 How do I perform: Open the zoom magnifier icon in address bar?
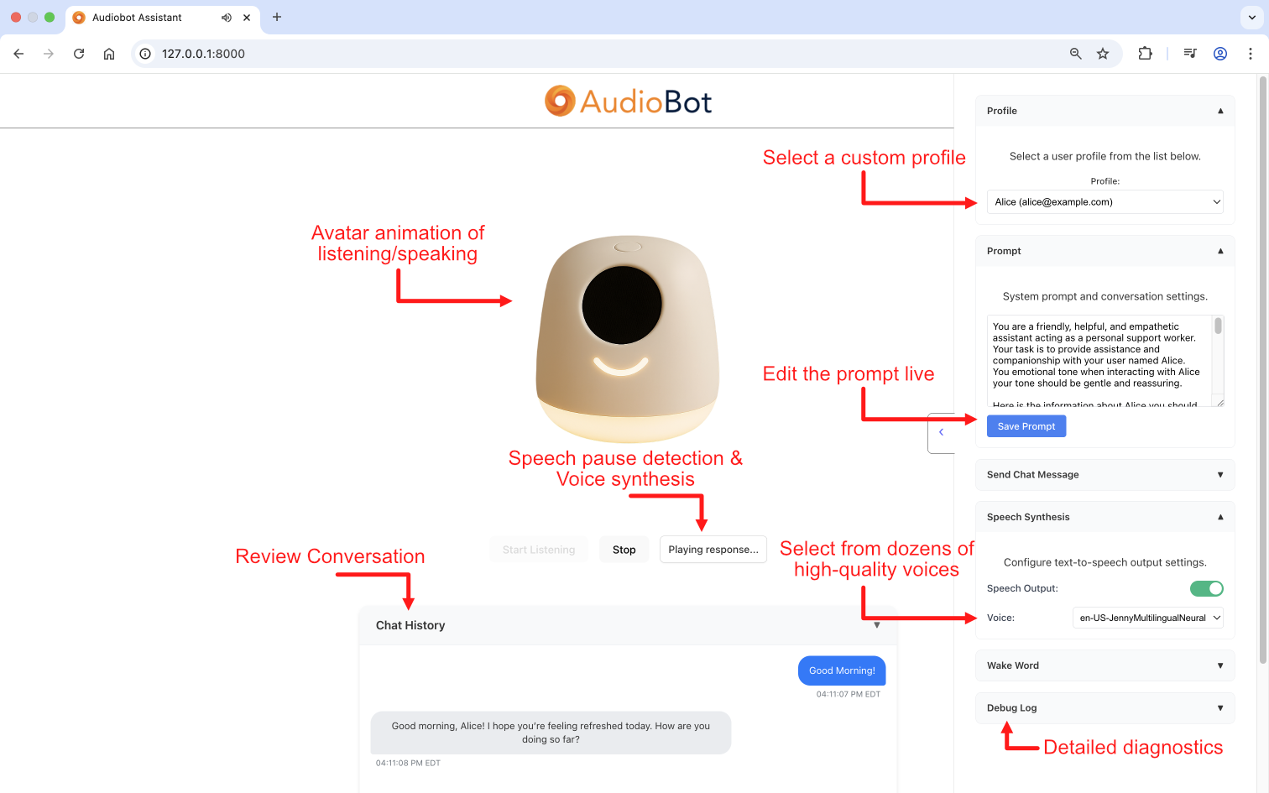[x=1076, y=54]
